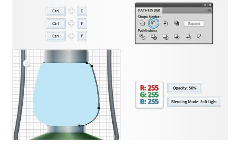Click the 'Shape Modes:' label
Screen dimensions: 239x148
pyautogui.click(x=149, y=17)
